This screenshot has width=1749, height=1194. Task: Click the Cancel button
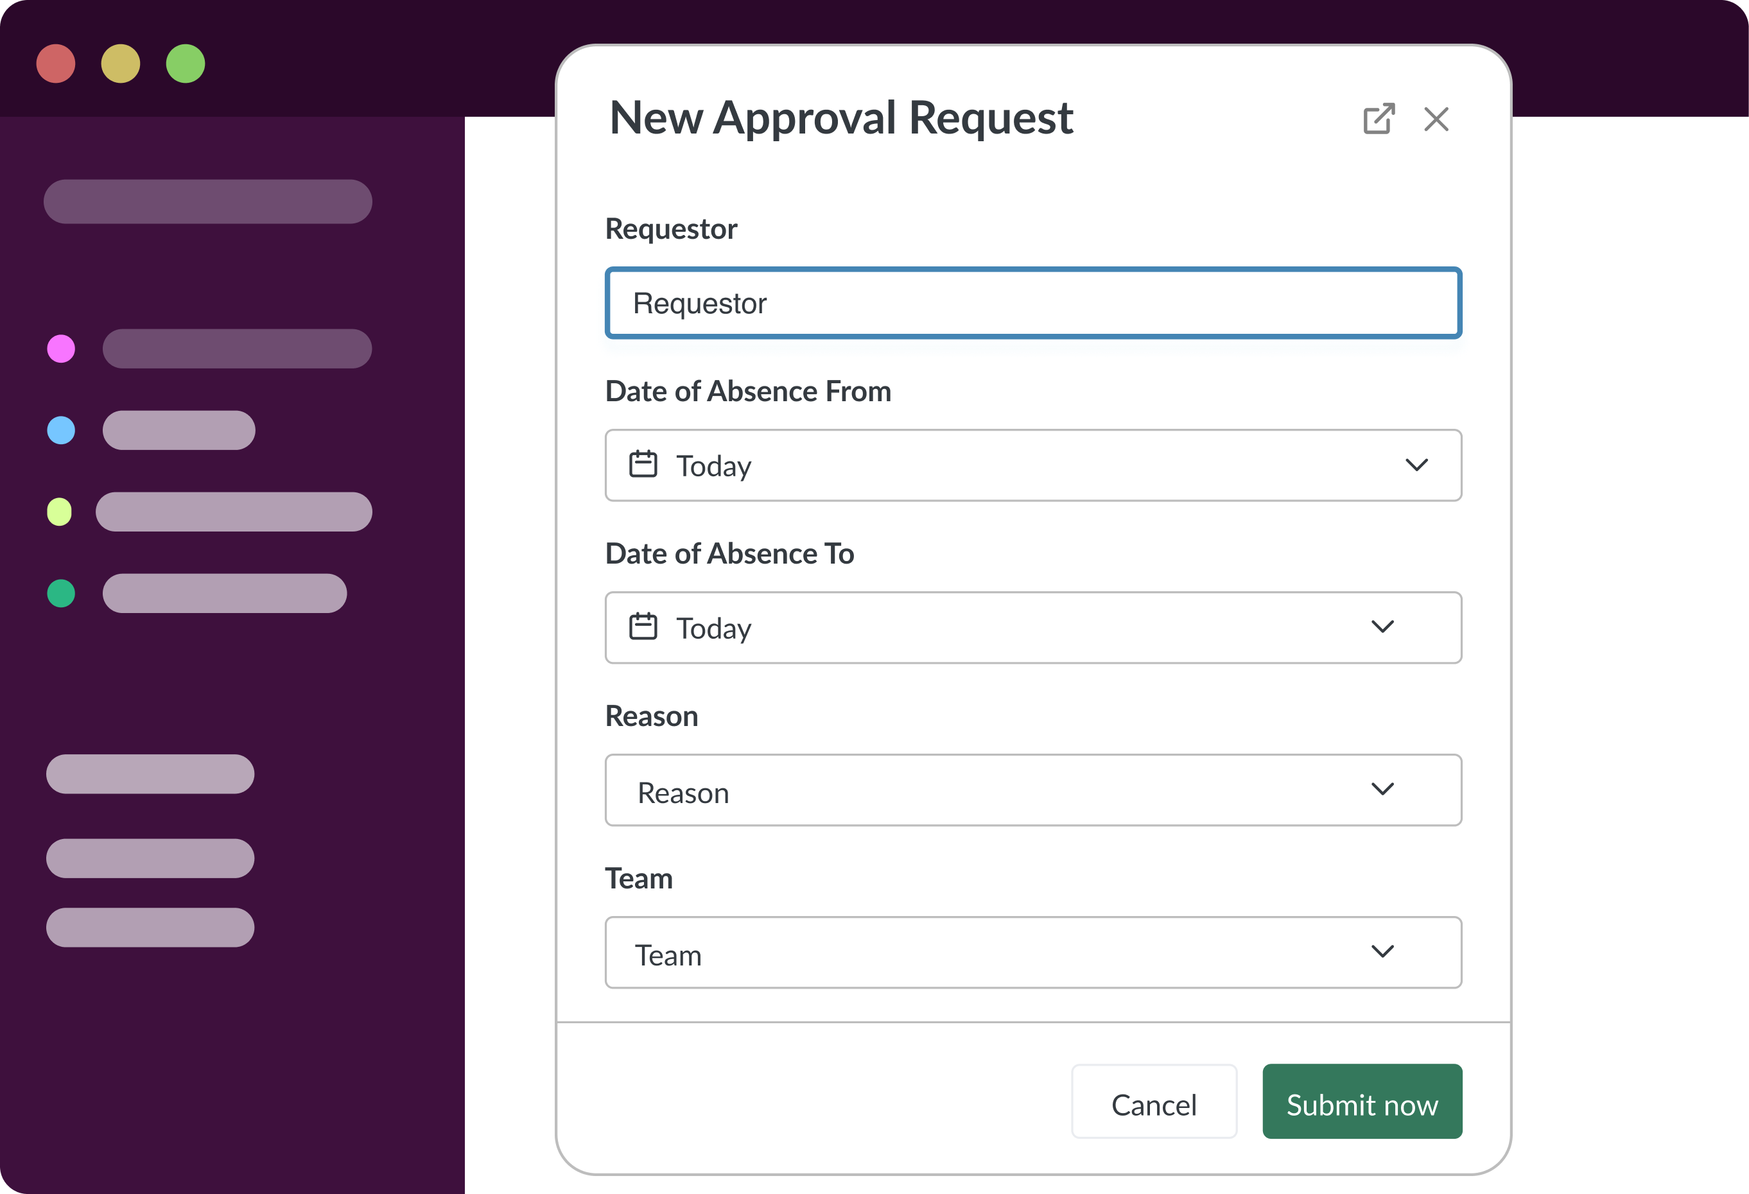(1154, 1102)
